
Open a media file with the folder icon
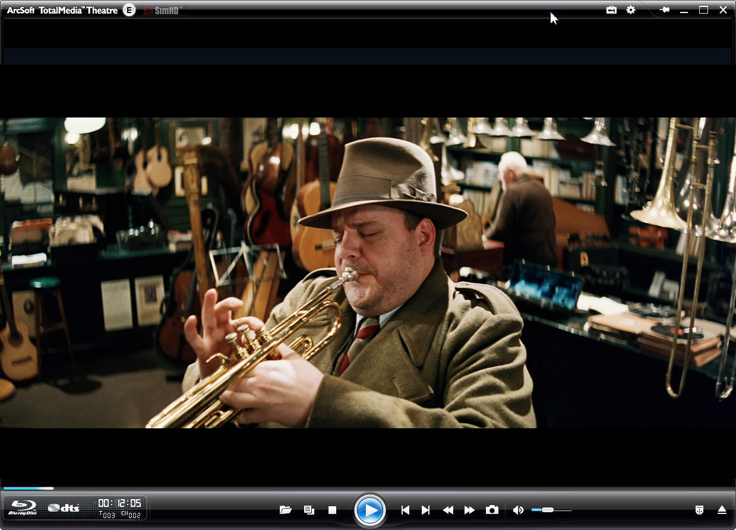pyautogui.click(x=286, y=510)
